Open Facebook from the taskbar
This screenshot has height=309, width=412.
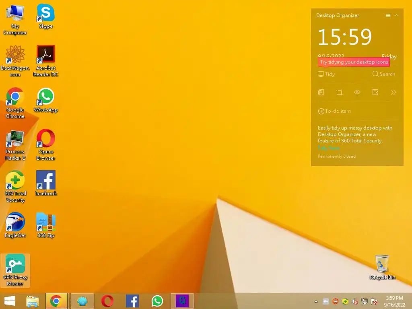(132, 301)
